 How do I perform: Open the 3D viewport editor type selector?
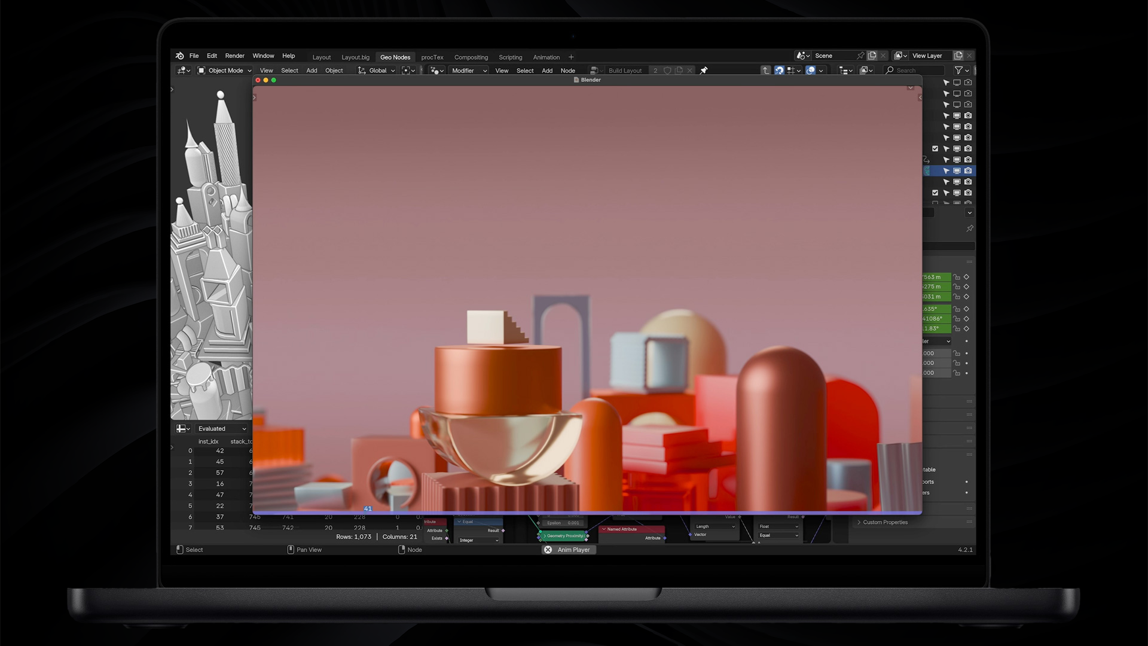(184, 71)
